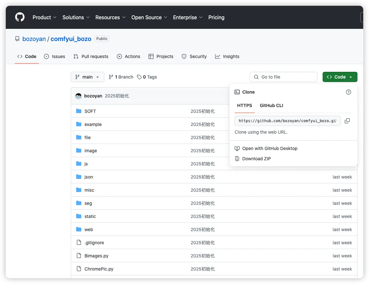
Task: View 1 Branch list
Action: point(121,77)
